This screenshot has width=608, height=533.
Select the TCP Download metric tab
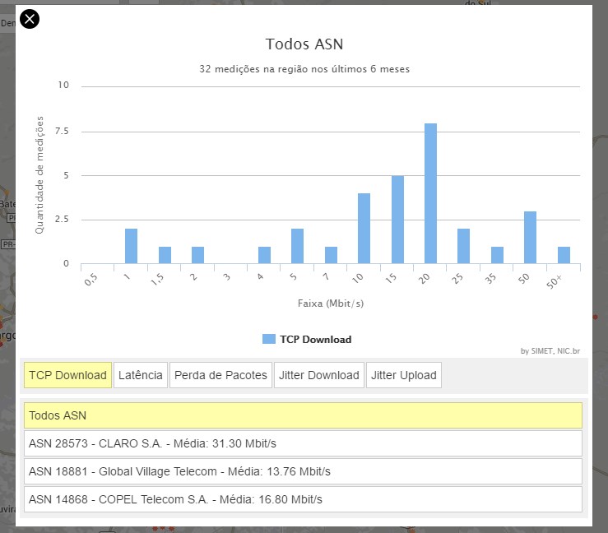[67, 375]
